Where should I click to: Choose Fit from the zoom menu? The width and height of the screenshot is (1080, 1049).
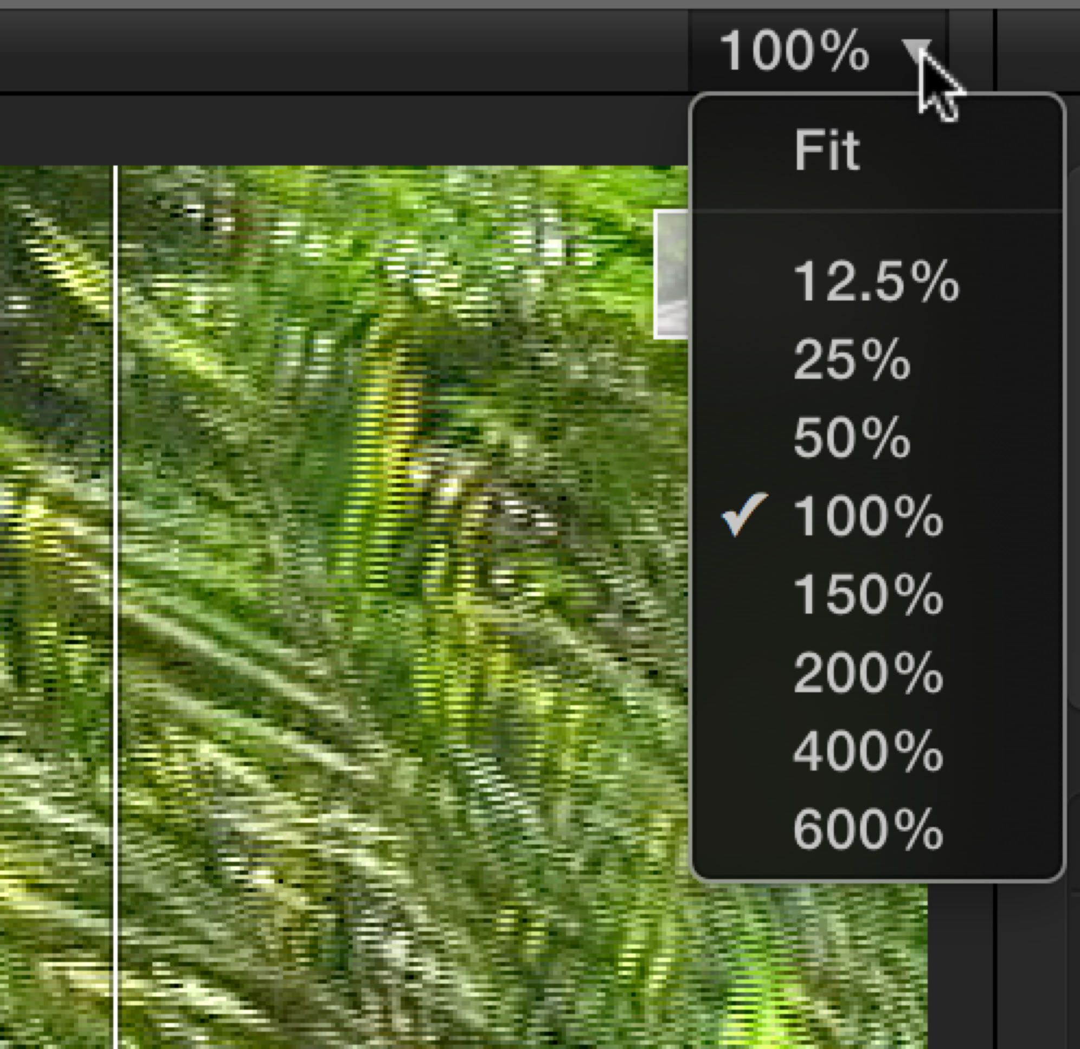826,150
